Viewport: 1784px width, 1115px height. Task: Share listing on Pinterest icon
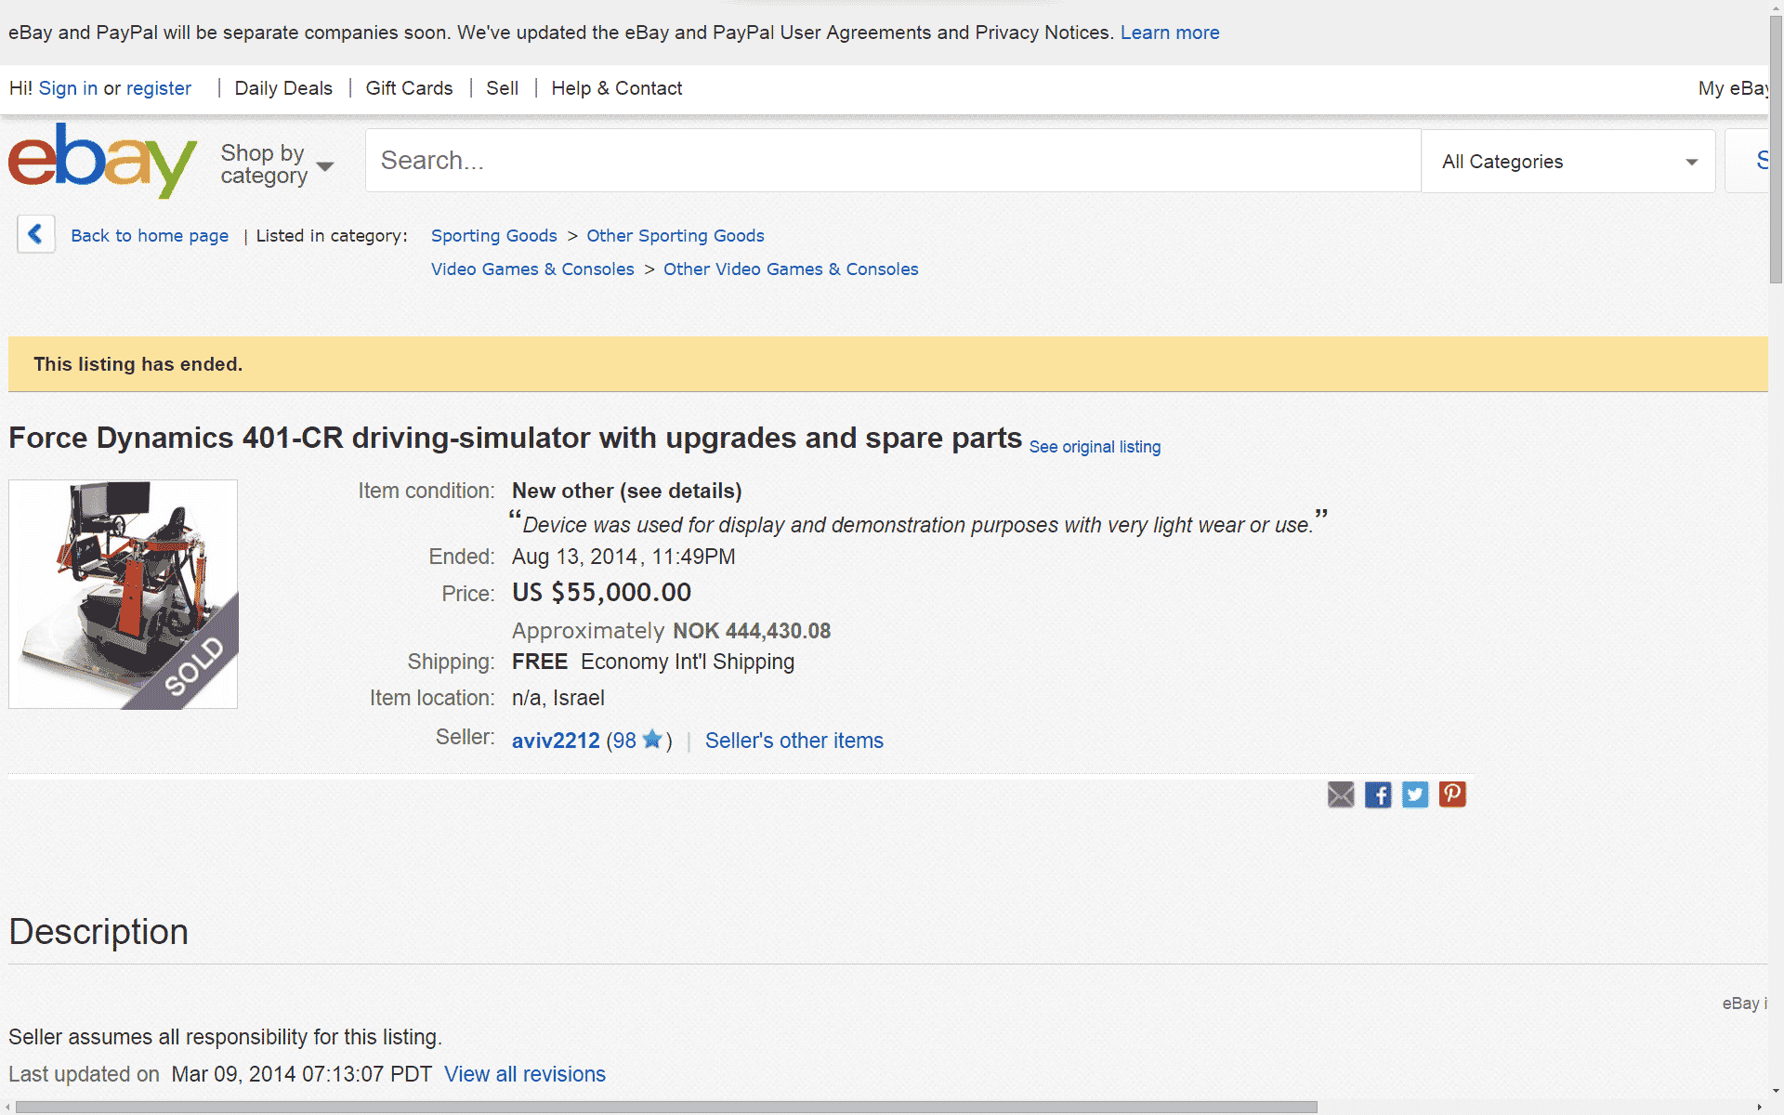(1452, 794)
